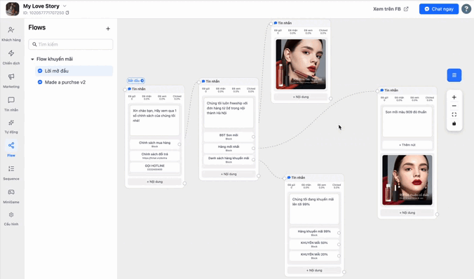474x279 pixels.
Task: Copy page ID with copy icon
Action: pyautogui.click(x=67, y=13)
